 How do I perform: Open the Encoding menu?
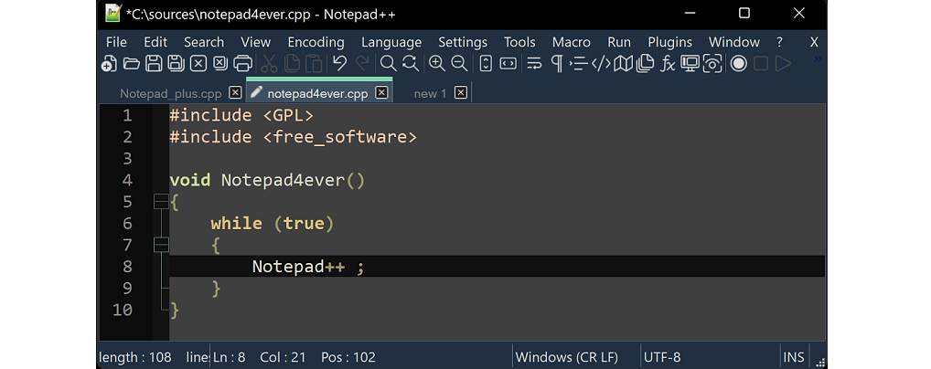[x=316, y=42]
